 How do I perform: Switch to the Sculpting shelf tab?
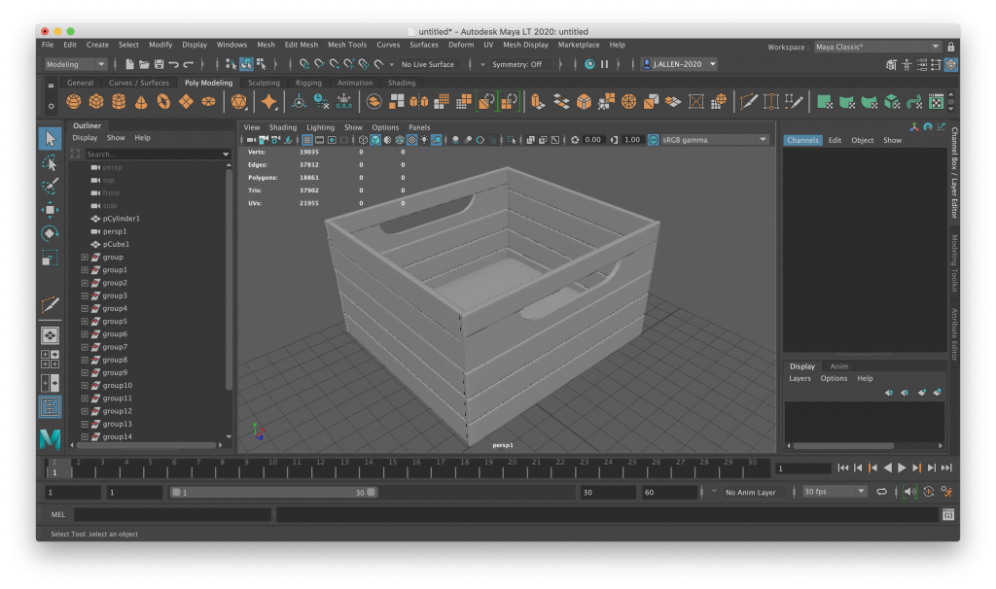(x=264, y=83)
